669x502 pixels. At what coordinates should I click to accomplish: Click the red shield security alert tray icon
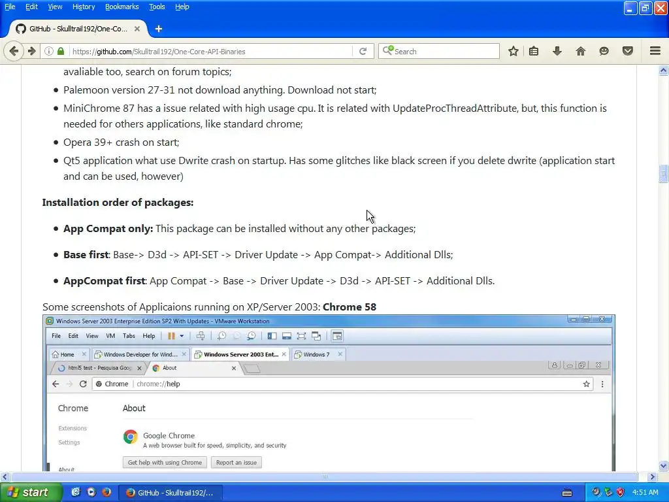(621, 492)
